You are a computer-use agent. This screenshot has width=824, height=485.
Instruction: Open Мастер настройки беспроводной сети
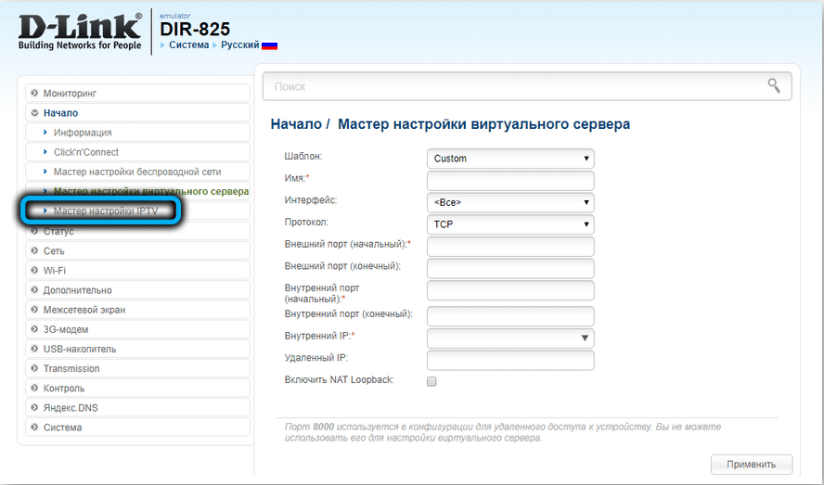pos(137,172)
